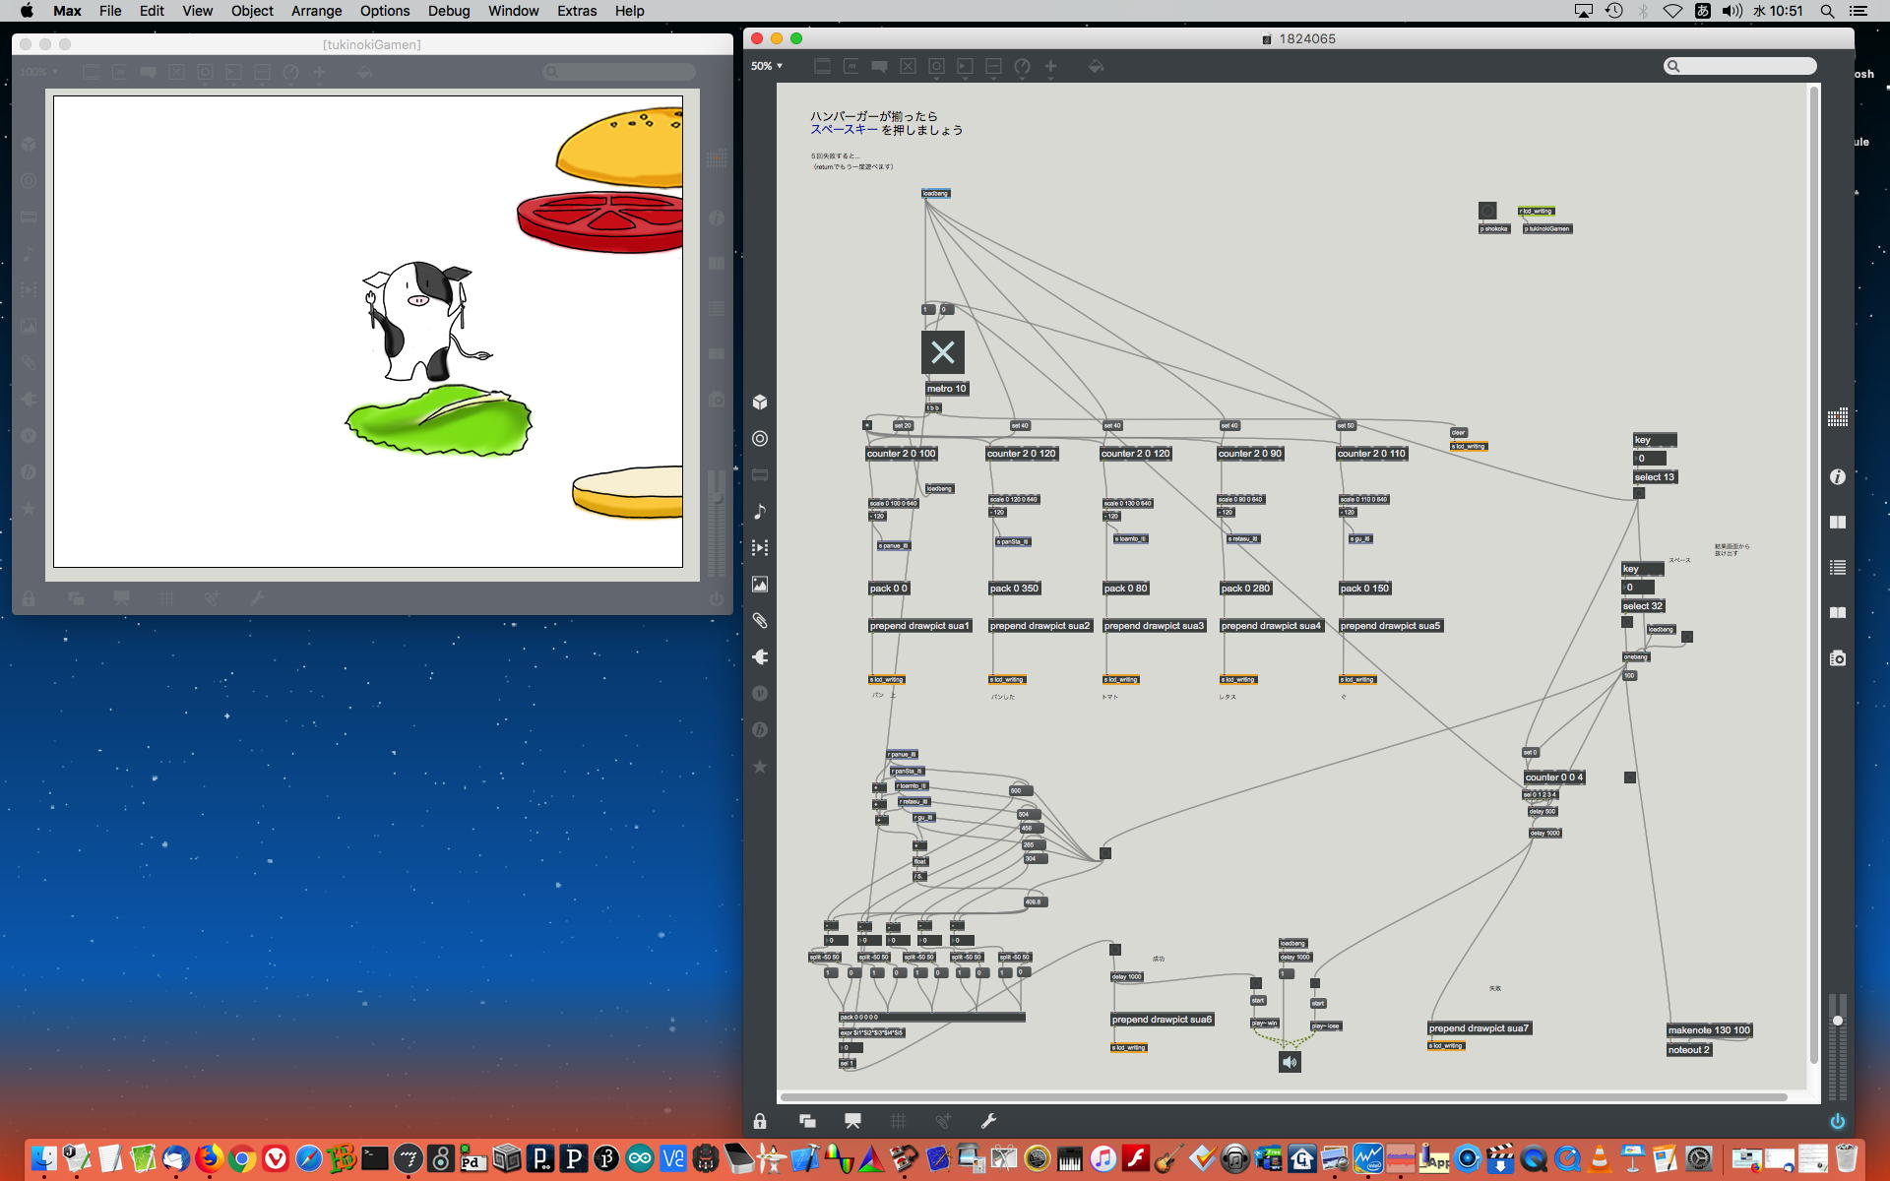Open presentation mode in 1824065 patcher
The height and width of the screenshot is (1181, 1890).
tap(852, 1121)
